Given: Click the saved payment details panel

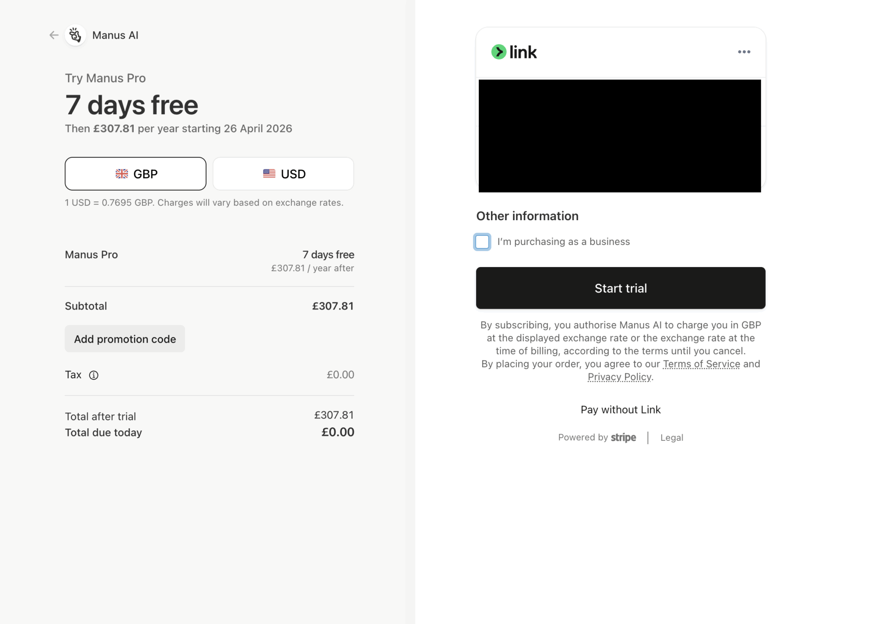Looking at the screenshot, I should point(620,136).
